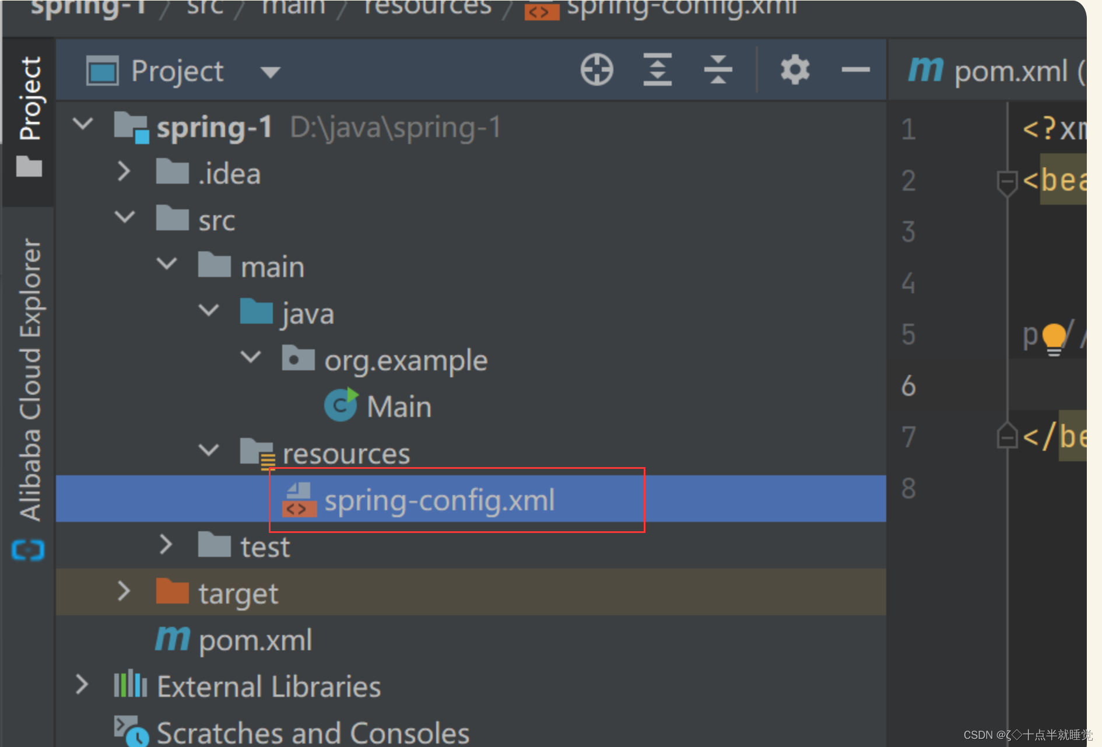Click the Alibaba Cloud Explorer logo icon
This screenshot has height=747, width=1102.
(28, 550)
